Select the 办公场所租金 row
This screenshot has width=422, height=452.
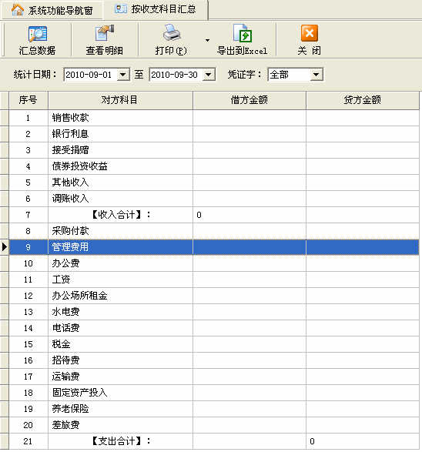(214, 296)
